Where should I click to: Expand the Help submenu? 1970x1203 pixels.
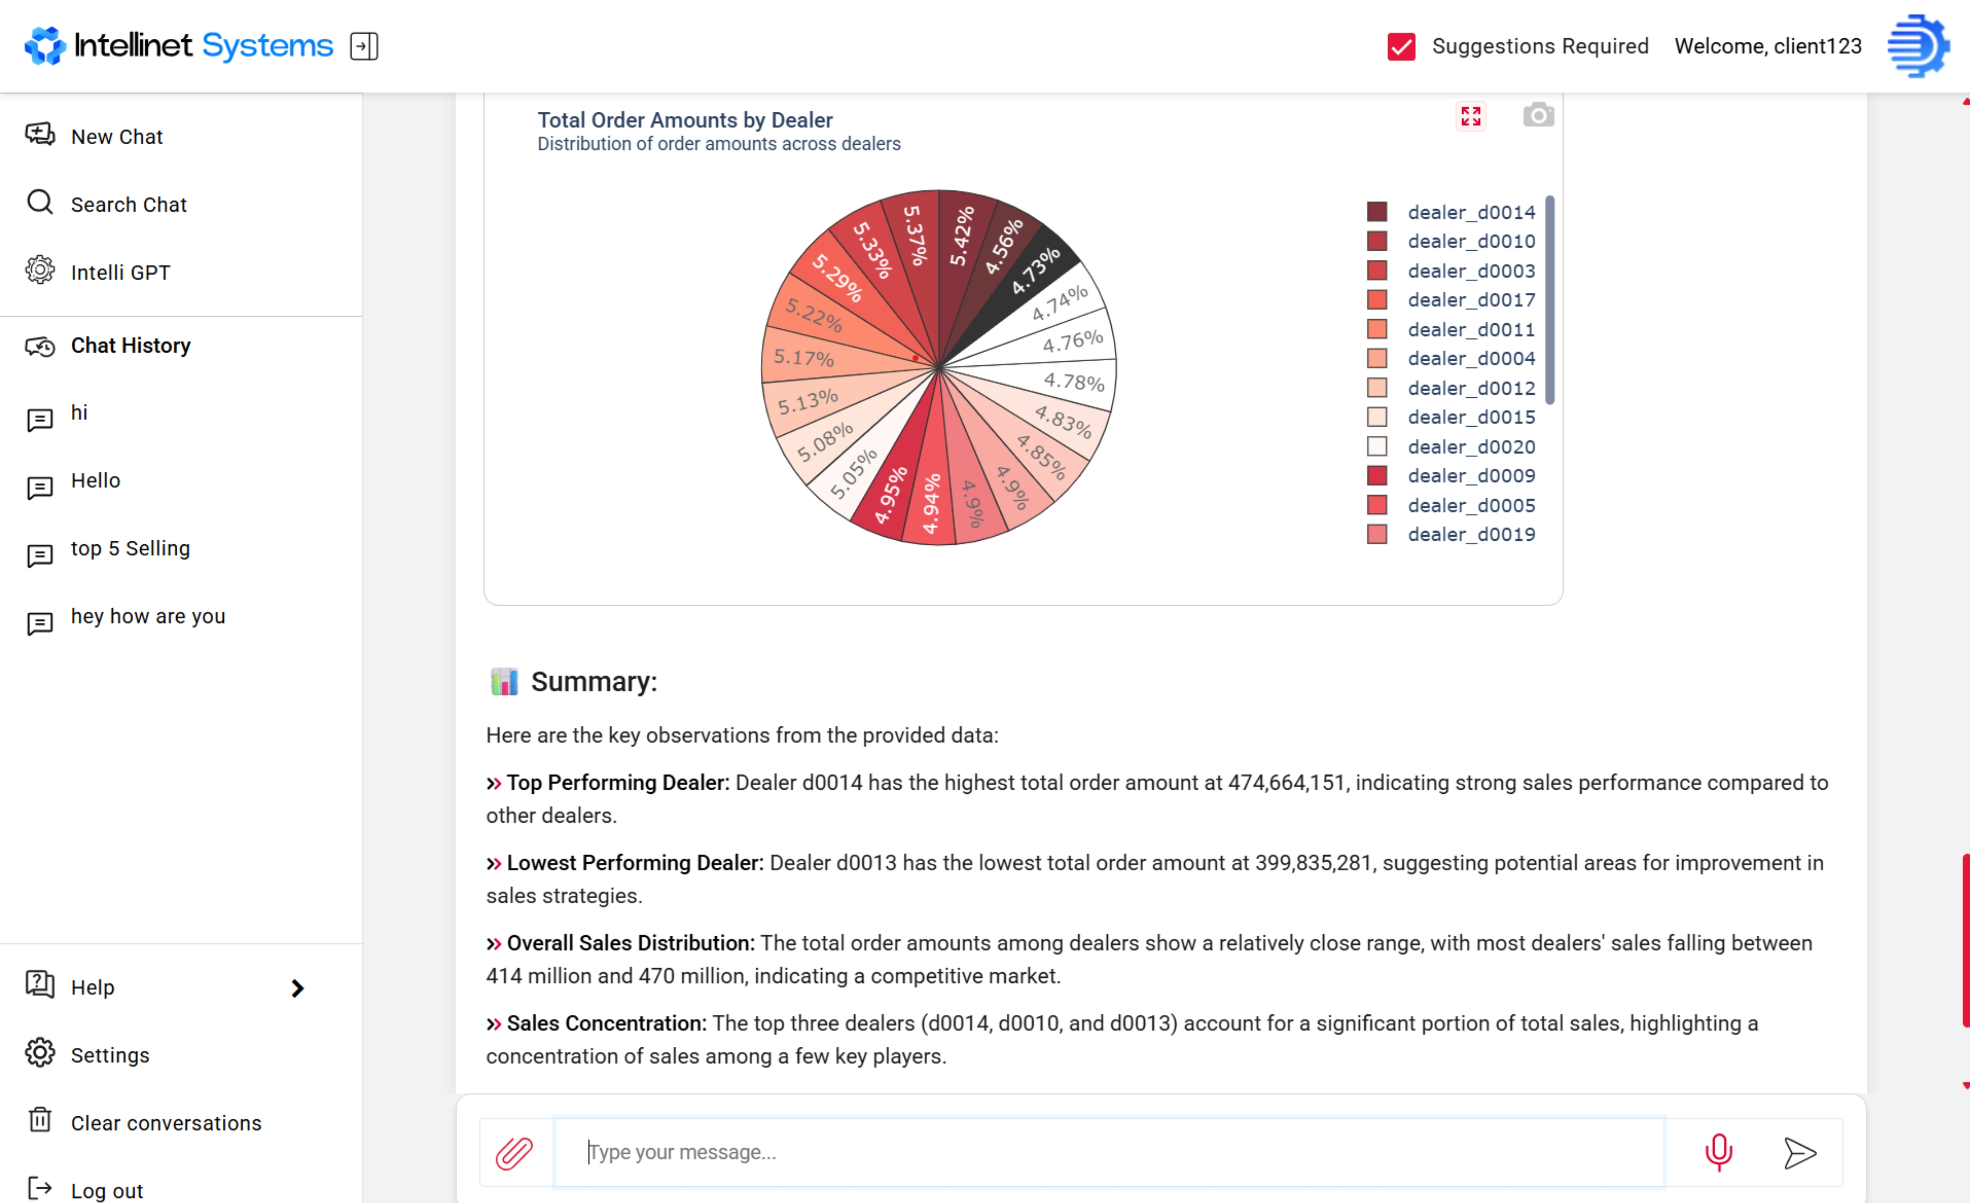pyautogui.click(x=297, y=988)
